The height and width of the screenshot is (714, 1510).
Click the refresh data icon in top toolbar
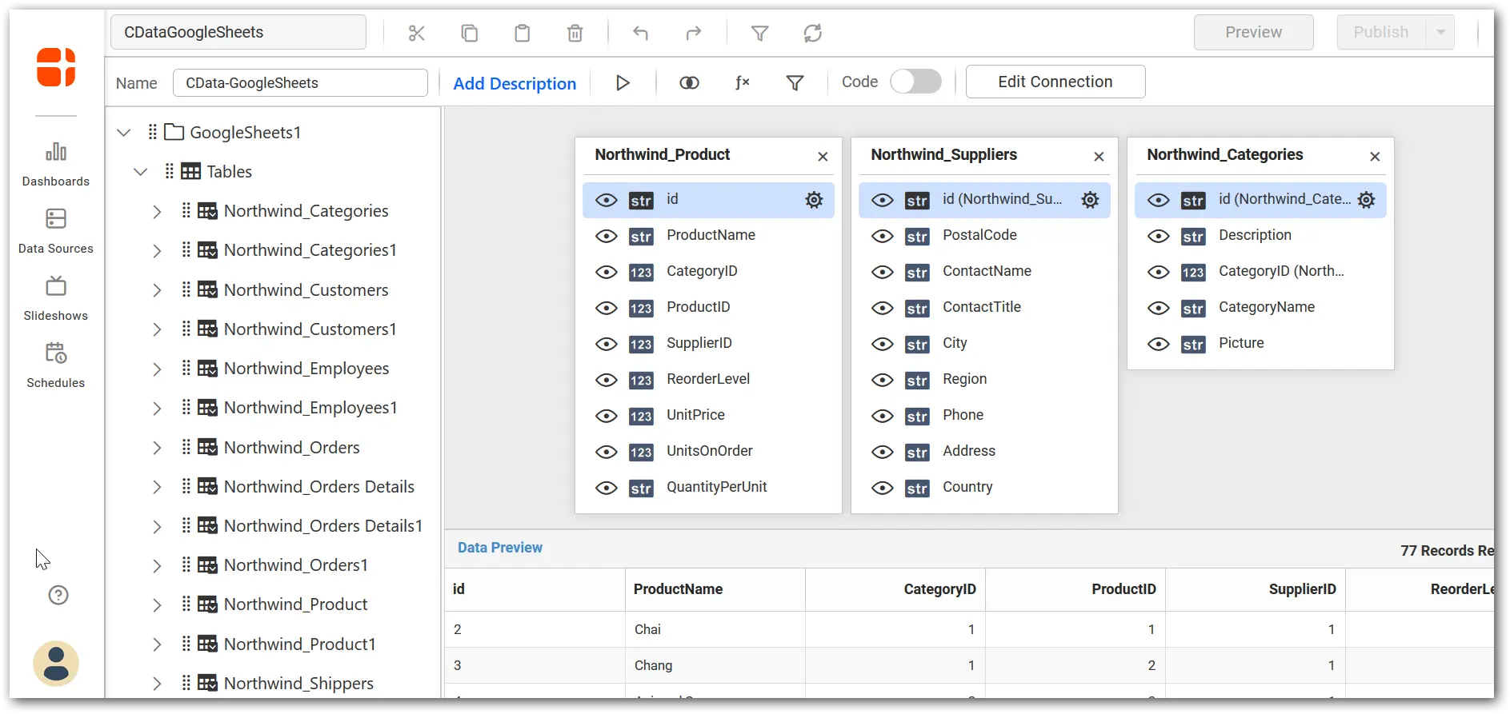[812, 33]
